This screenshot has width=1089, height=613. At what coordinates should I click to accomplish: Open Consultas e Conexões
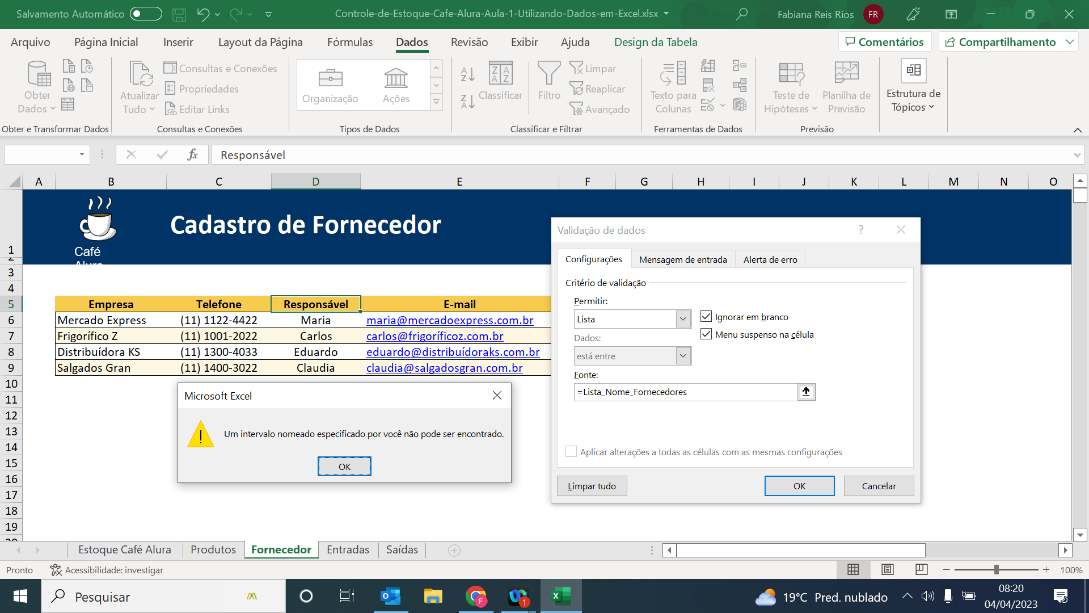pos(221,68)
